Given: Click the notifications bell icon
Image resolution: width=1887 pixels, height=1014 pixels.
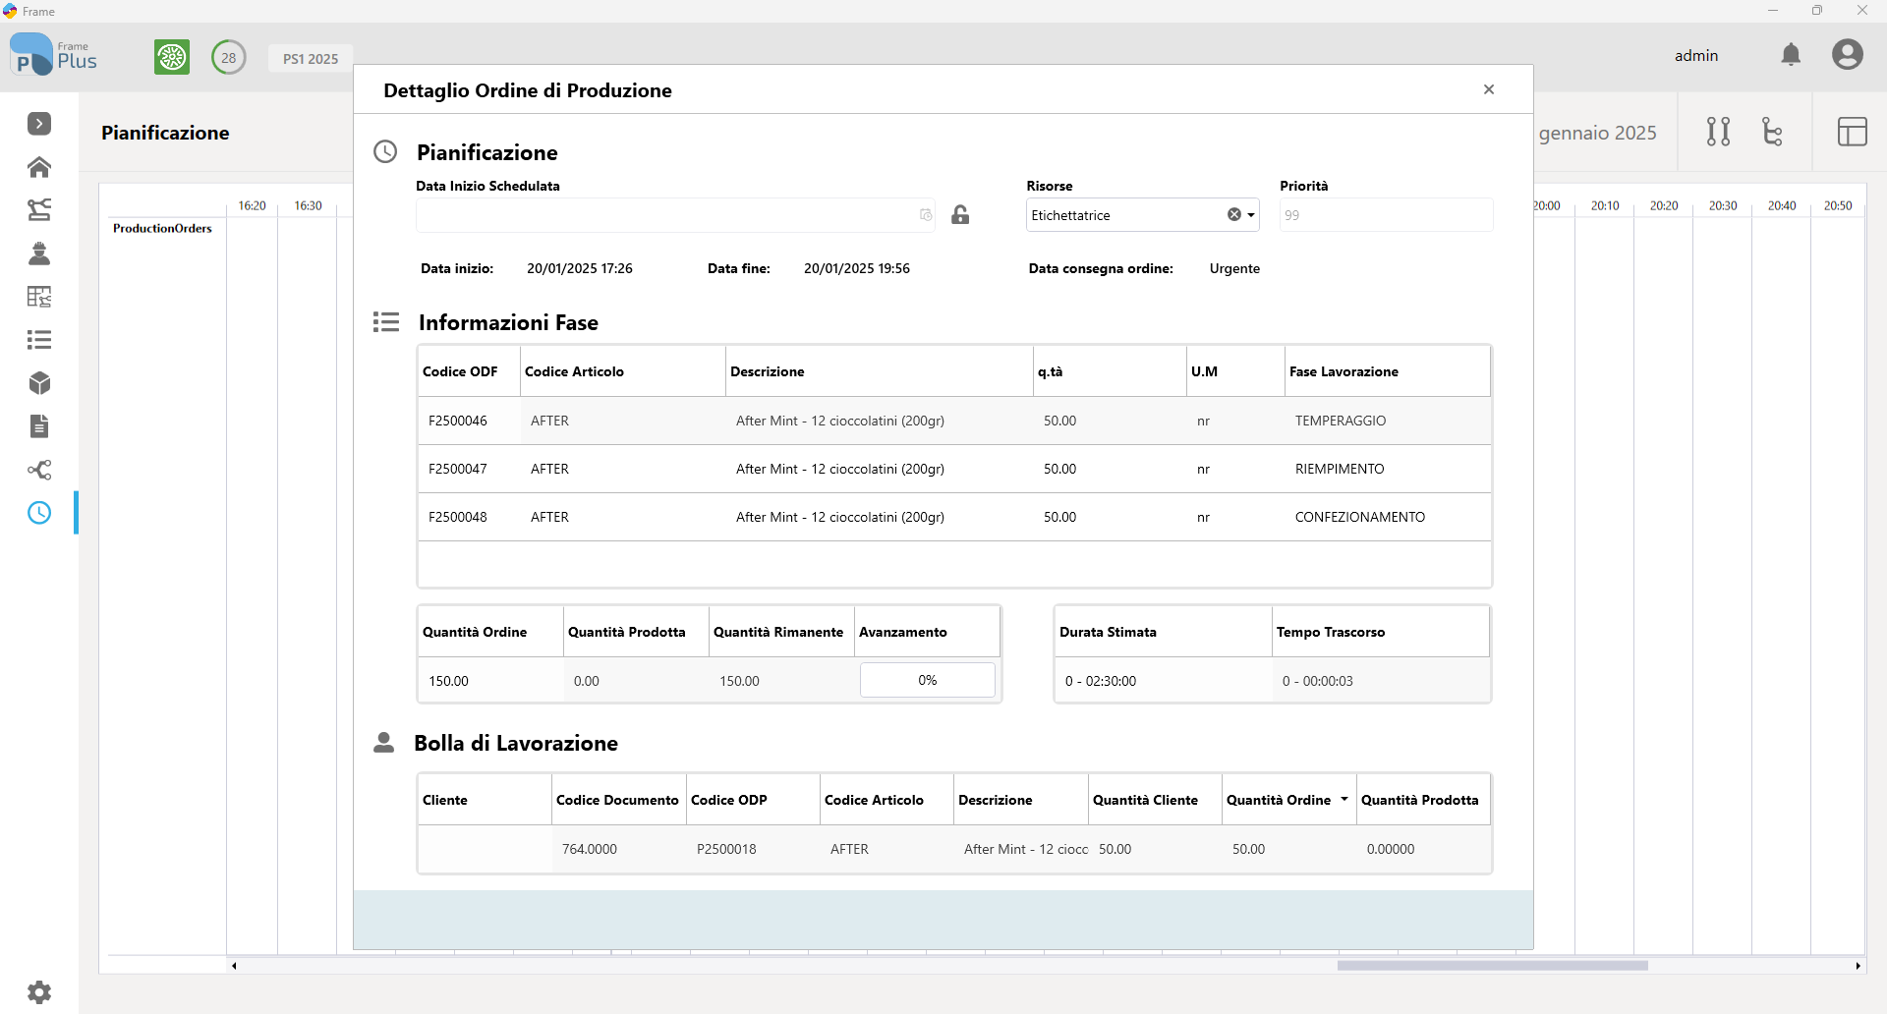Looking at the screenshot, I should pos(1791,55).
